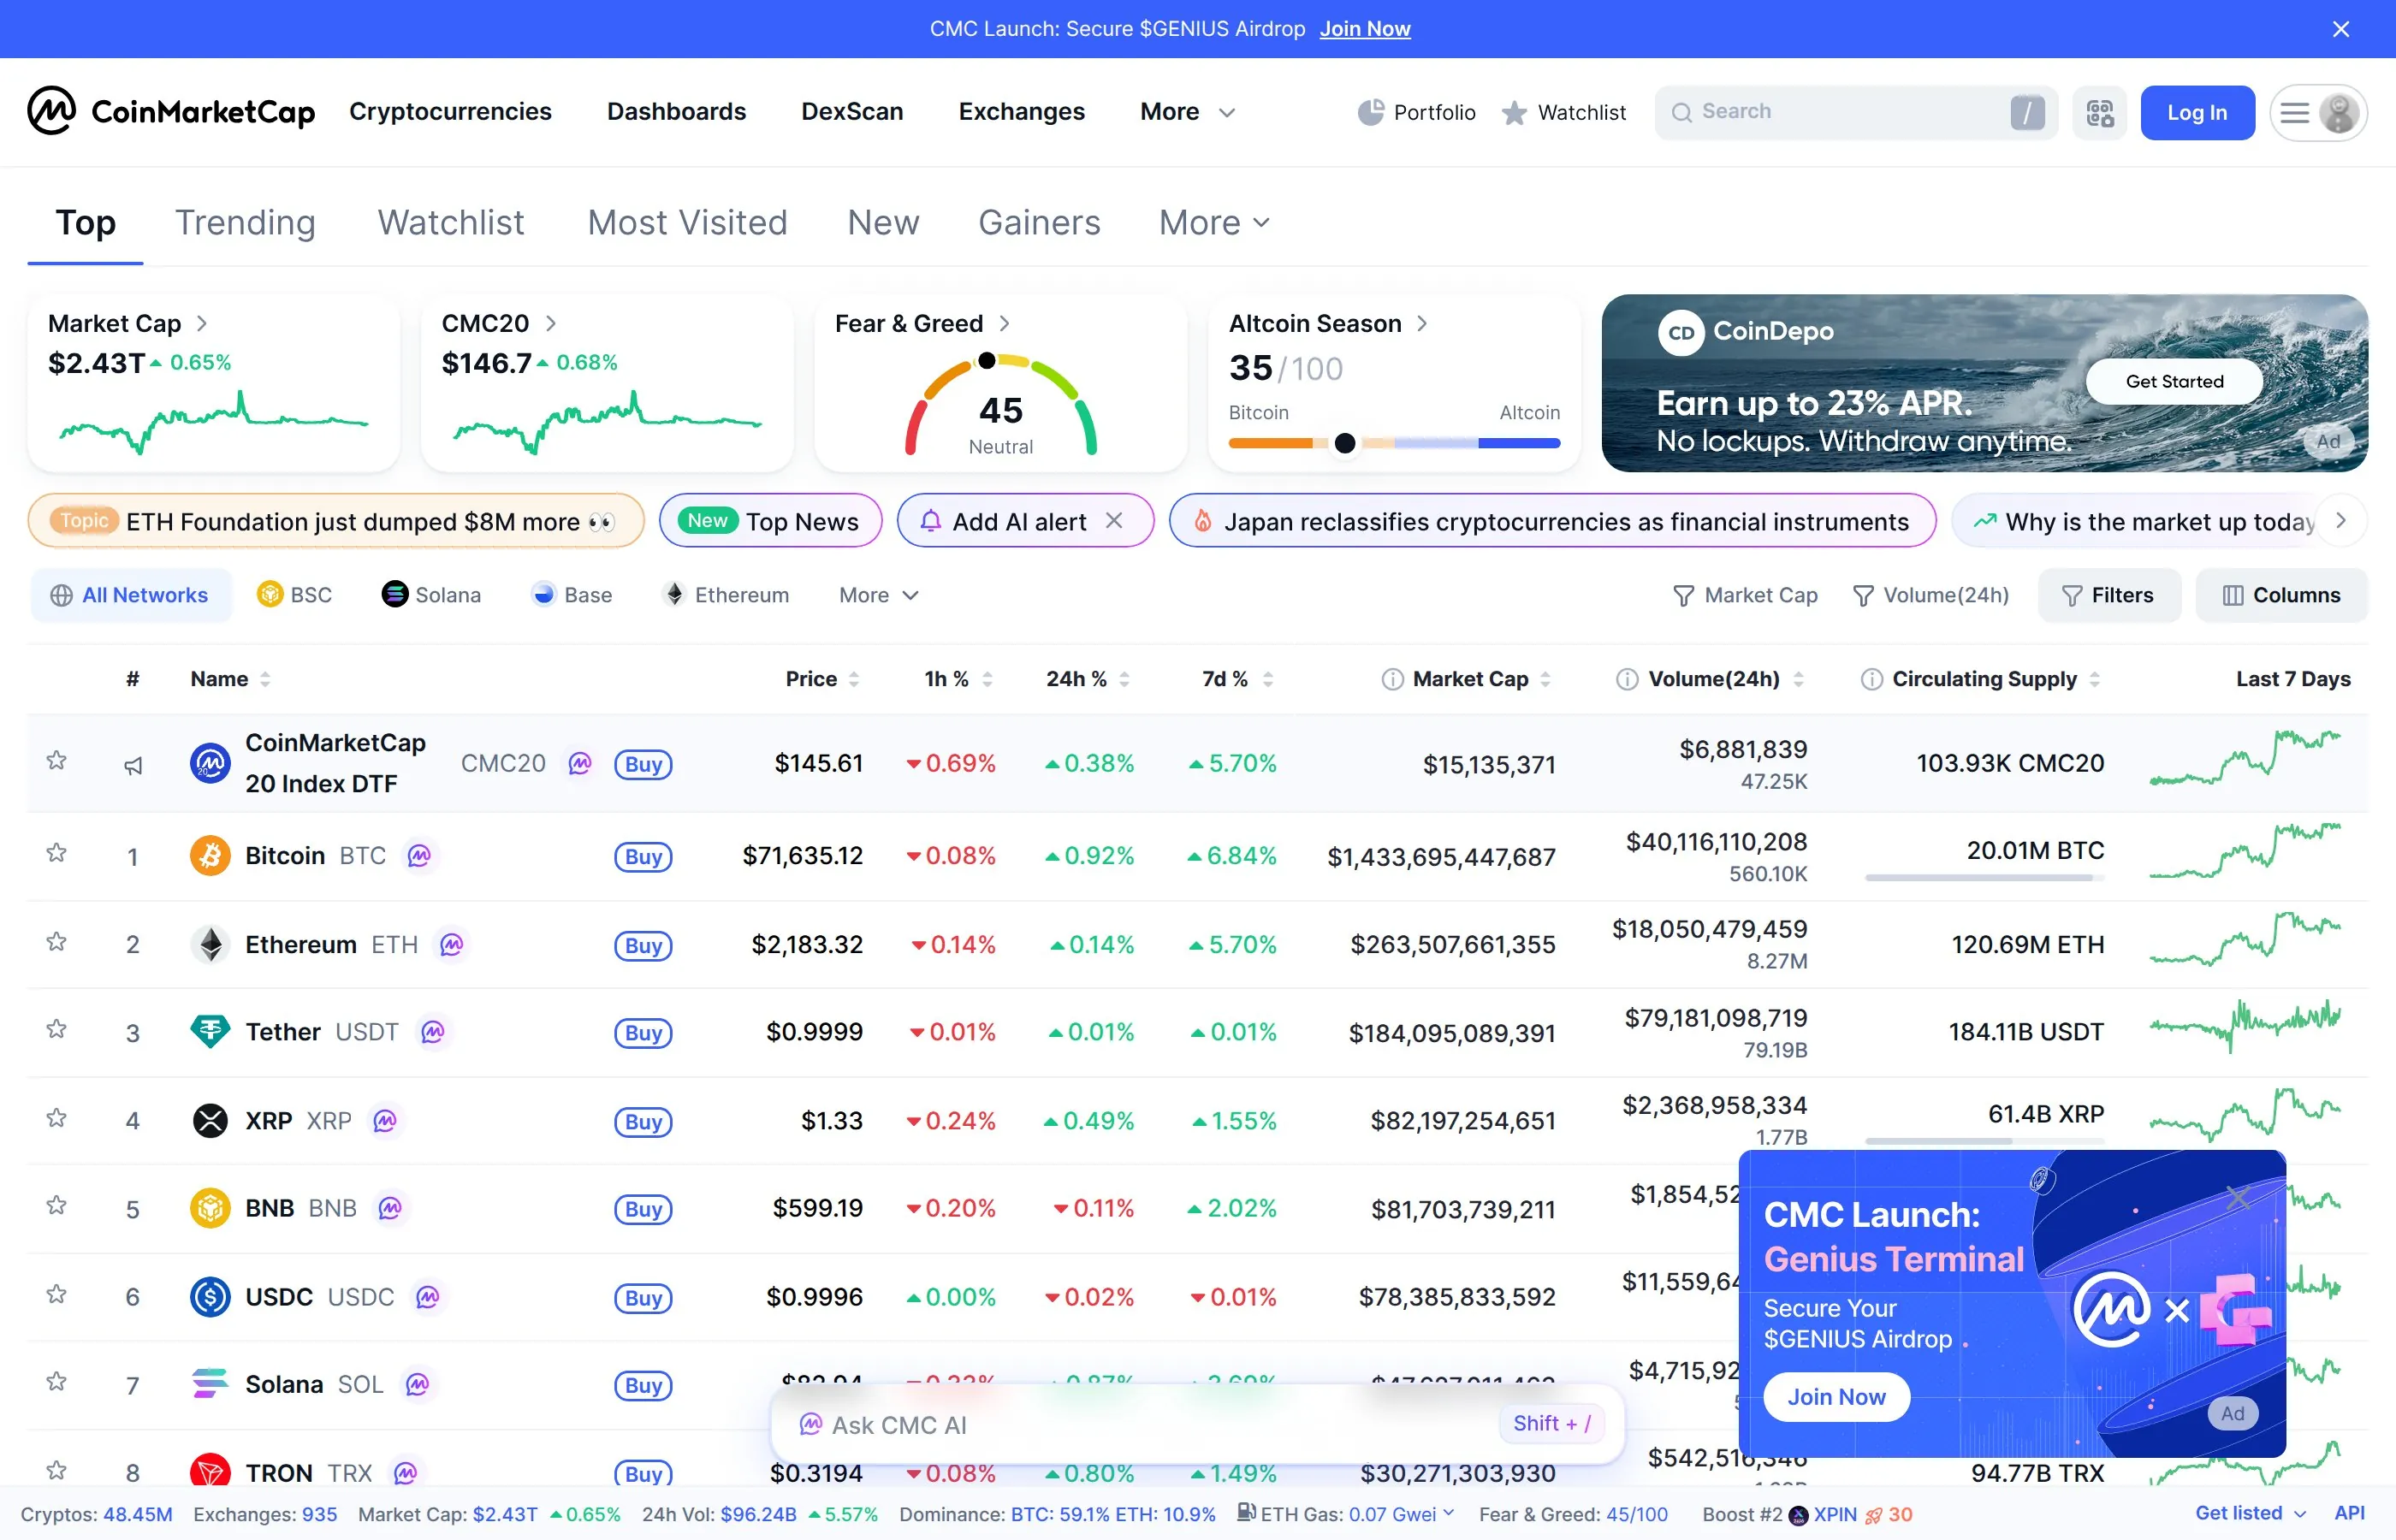Dismiss the Add AI alert chip
This screenshot has width=2396, height=1540.
pyautogui.click(x=1114, y=521)
